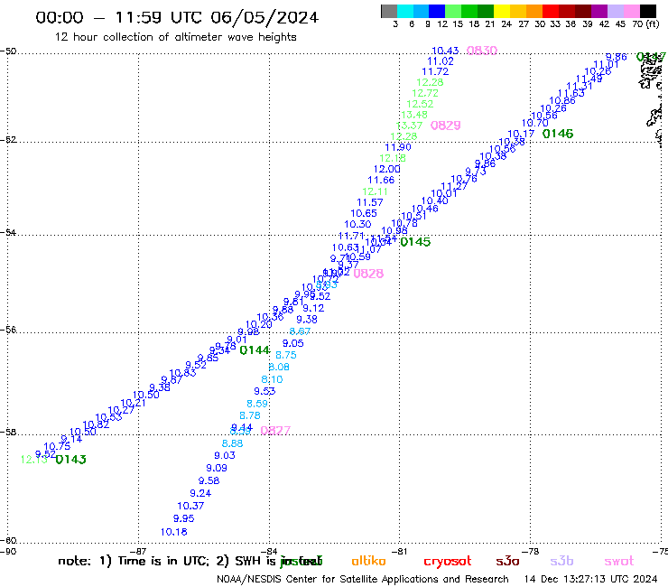Click the reading 10.65
Viewport: 668px width, 587px height.
tap(364, 213)
